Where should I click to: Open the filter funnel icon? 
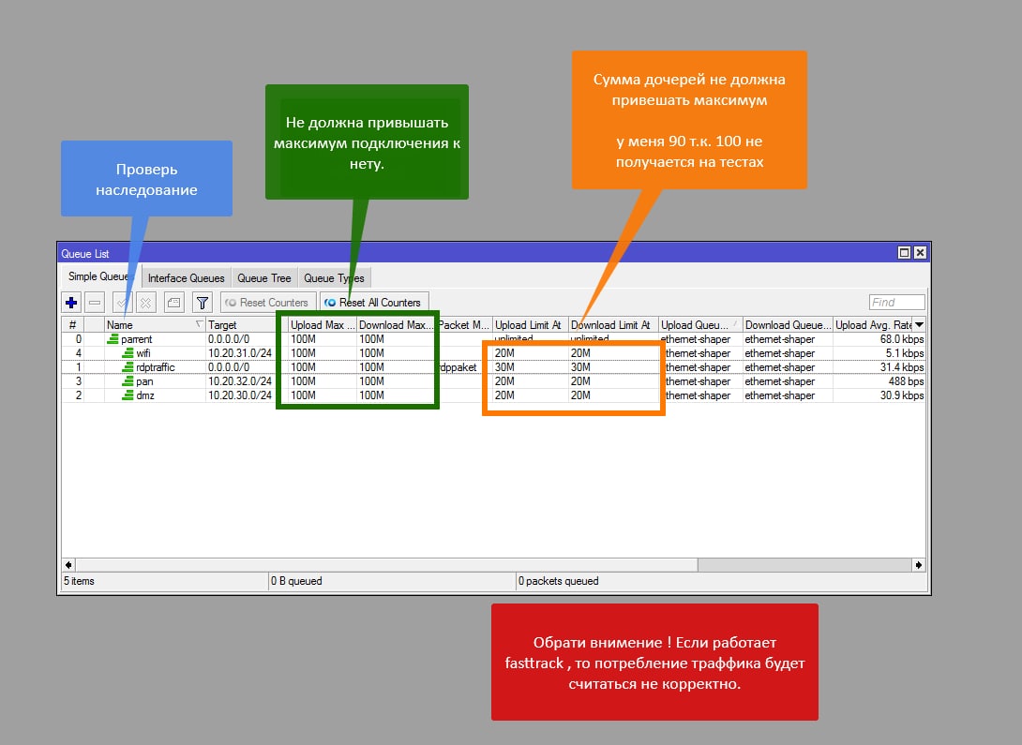[203, 302]
